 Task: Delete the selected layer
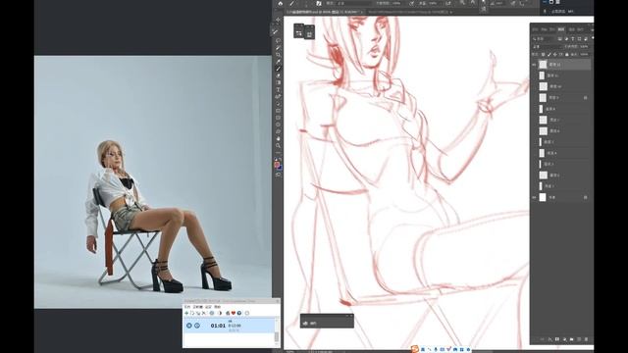tap(587, 339)
